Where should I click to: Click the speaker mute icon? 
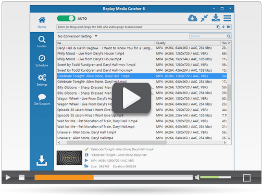[197, 177]
